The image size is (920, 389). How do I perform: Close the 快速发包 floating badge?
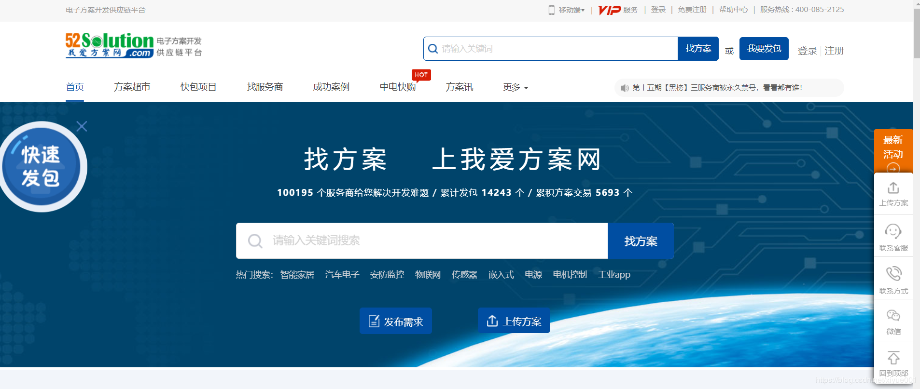(x=82, y=126)
